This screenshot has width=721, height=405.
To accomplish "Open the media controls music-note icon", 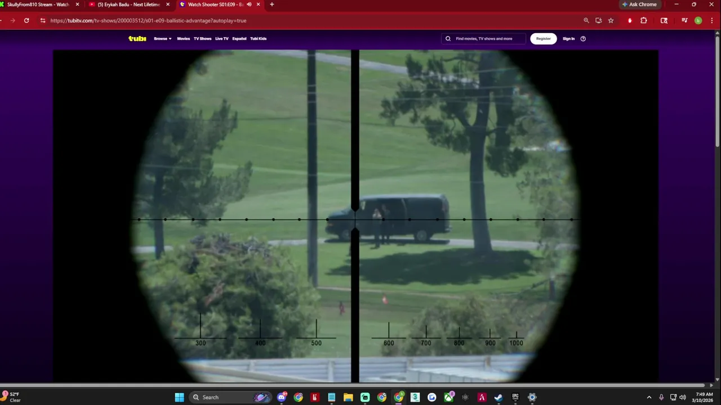I will 684,20.
